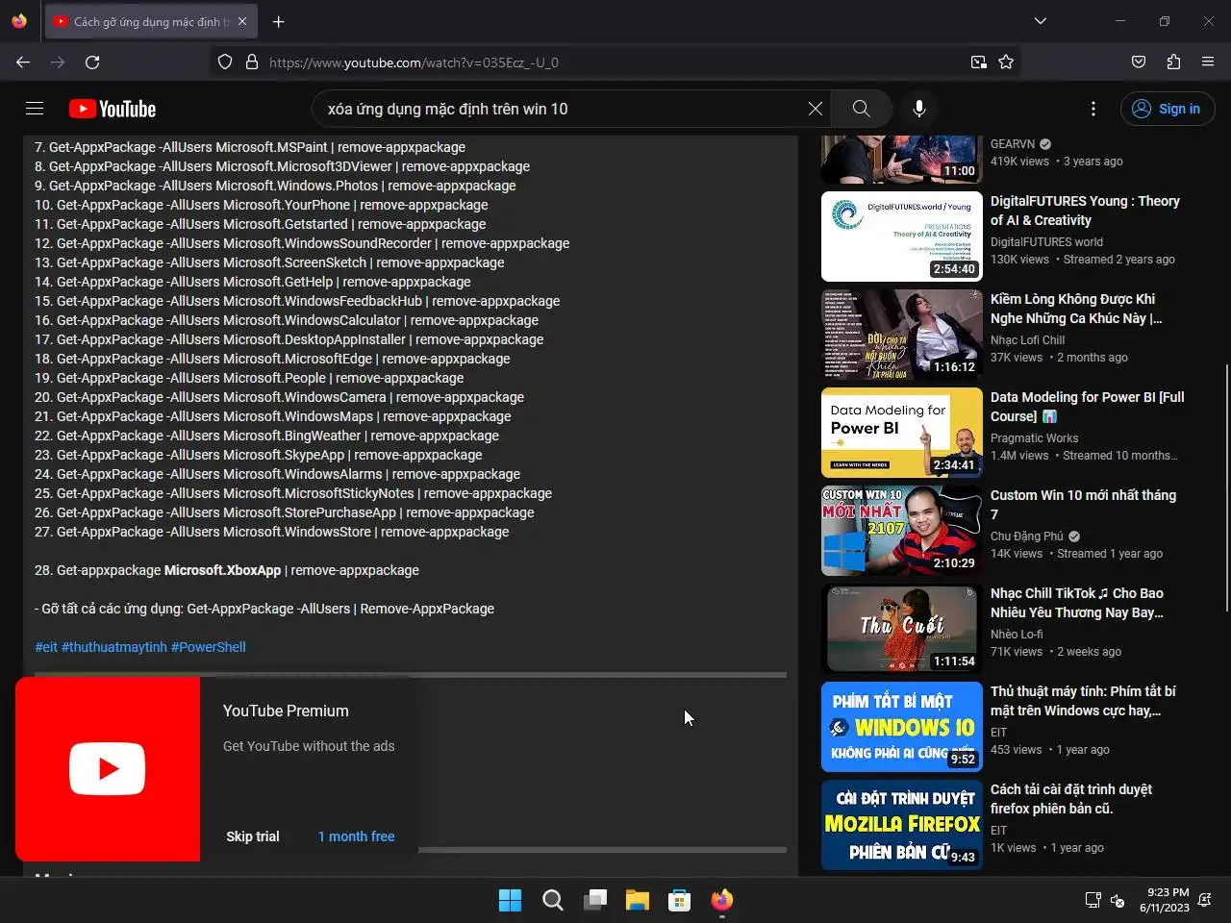1231x923 pixels.
Task: Open the #thuthuatmaytinh hashtag link
Action: click(x=114, y=647)
